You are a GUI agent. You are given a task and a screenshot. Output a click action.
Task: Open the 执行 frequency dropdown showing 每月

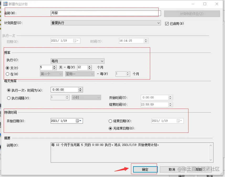pyautogui.click(x=77, y=61)
